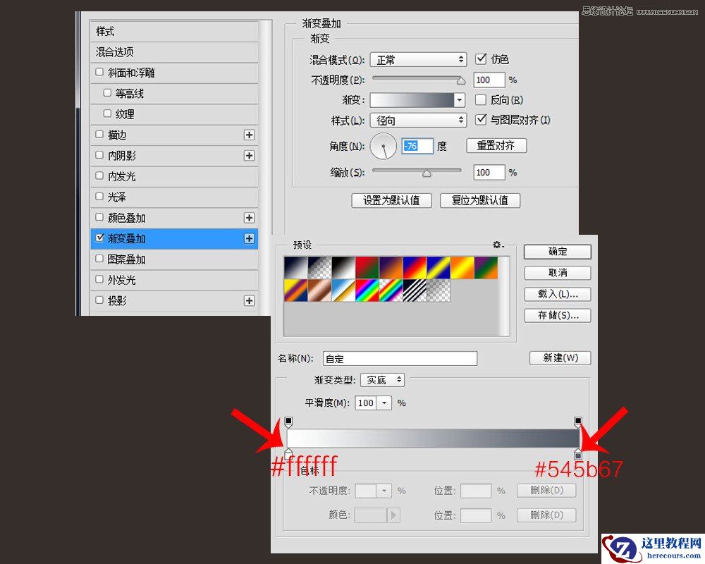Open the 混合模式 dropdown showing 正常
The height and width of the screenshot is (564, 705).
pos(418,59)
